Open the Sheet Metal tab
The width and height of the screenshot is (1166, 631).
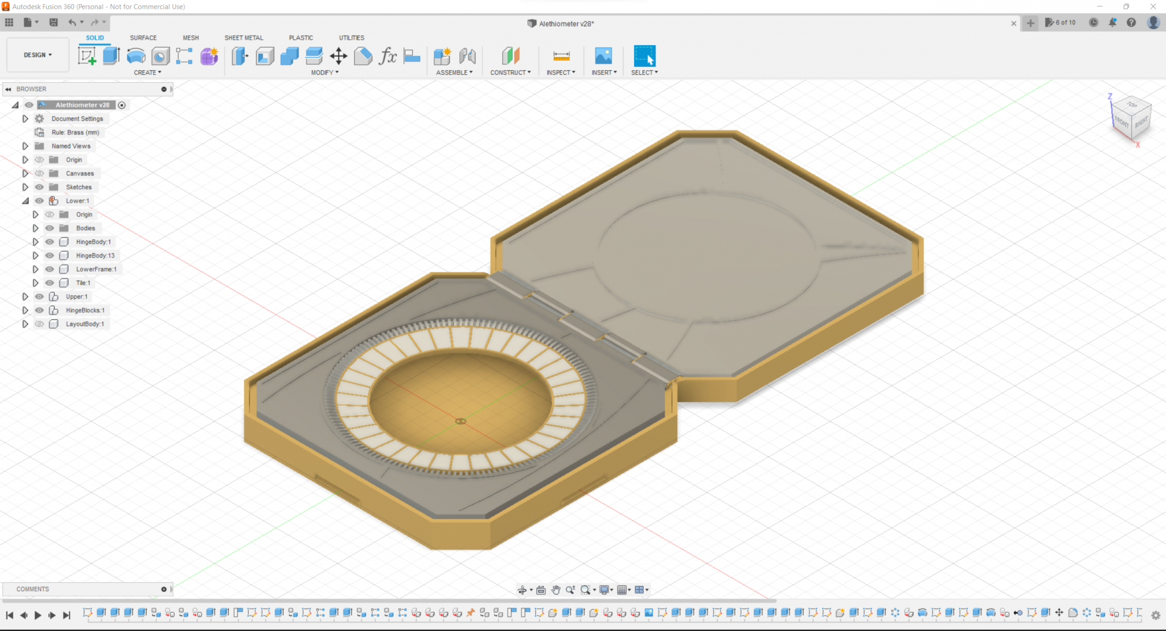pyautogui.click(x=243, y=37)
